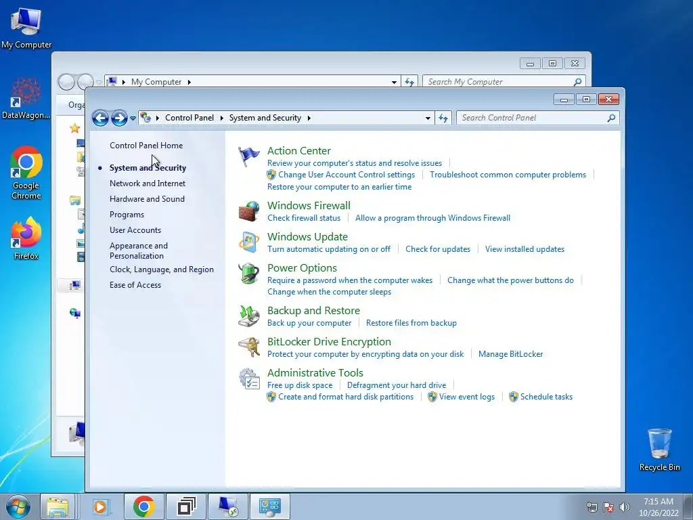
Task: Click Free up disk space link
Action: click(300, 385)
